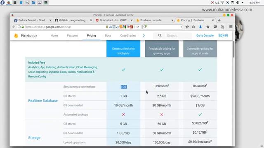Click the 'us' keyboard layout indicator
264x148 pixels.
click(x=217, y=2)
